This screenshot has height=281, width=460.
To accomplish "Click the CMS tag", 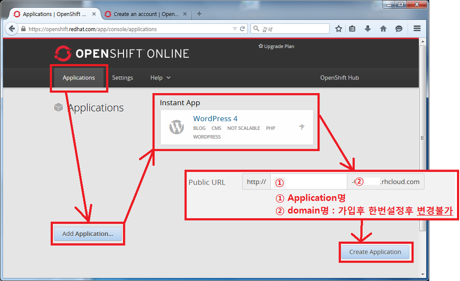I will coord(216,128).
